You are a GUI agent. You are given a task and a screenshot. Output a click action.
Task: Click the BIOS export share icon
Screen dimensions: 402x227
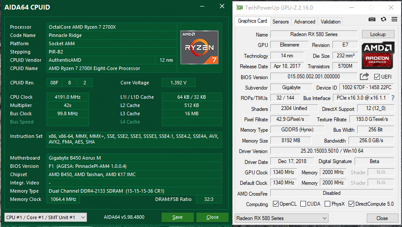click(364, 76)
